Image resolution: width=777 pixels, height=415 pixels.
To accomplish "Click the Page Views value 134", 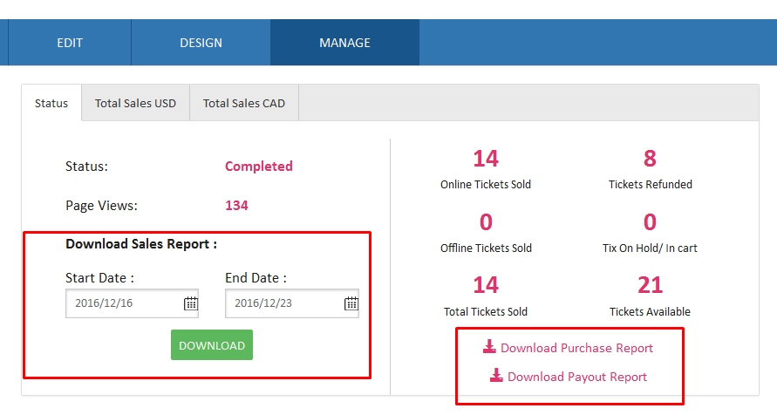I will [x=236, y=206].
